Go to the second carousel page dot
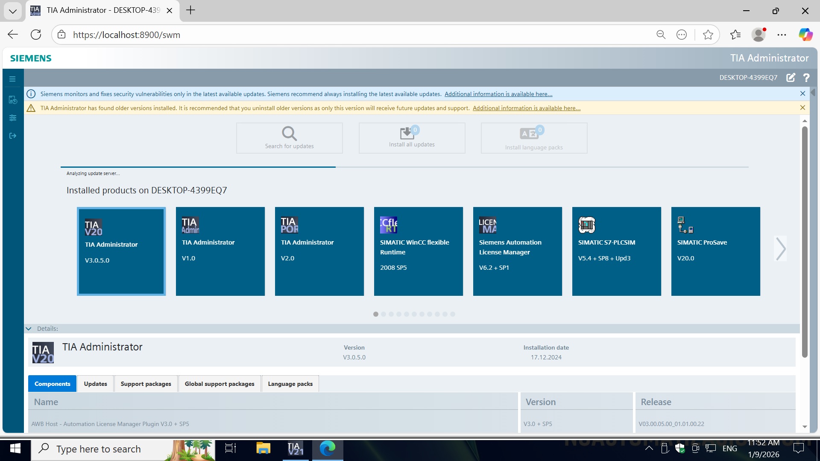 tap(384, 314)
